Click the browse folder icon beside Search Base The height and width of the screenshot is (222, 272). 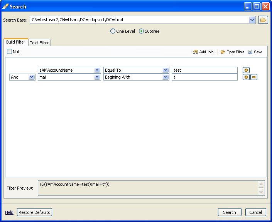(x=263, y=20)
